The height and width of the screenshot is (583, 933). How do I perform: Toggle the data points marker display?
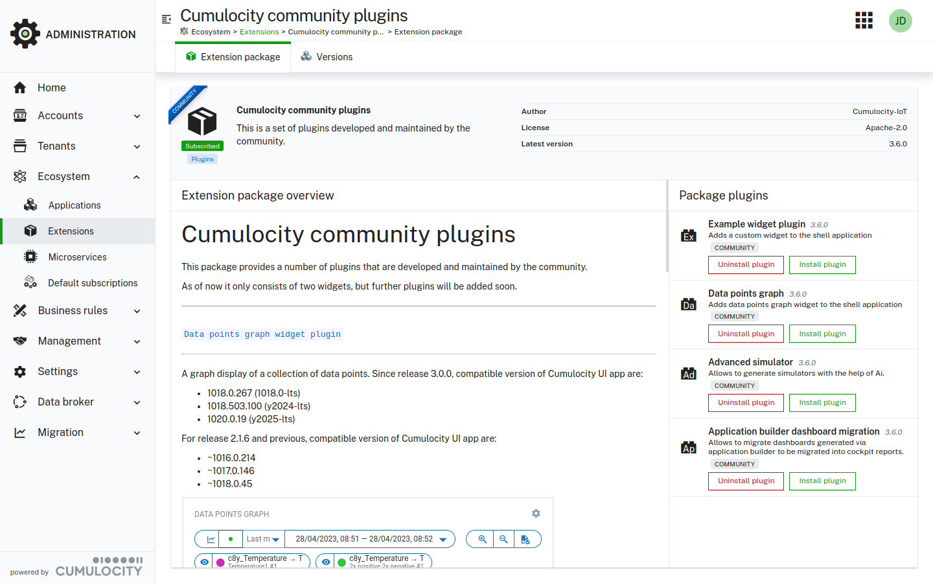tap(231, 538)
